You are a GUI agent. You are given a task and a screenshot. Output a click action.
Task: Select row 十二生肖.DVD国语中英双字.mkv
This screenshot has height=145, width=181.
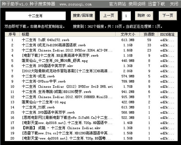tap(91, 66)
